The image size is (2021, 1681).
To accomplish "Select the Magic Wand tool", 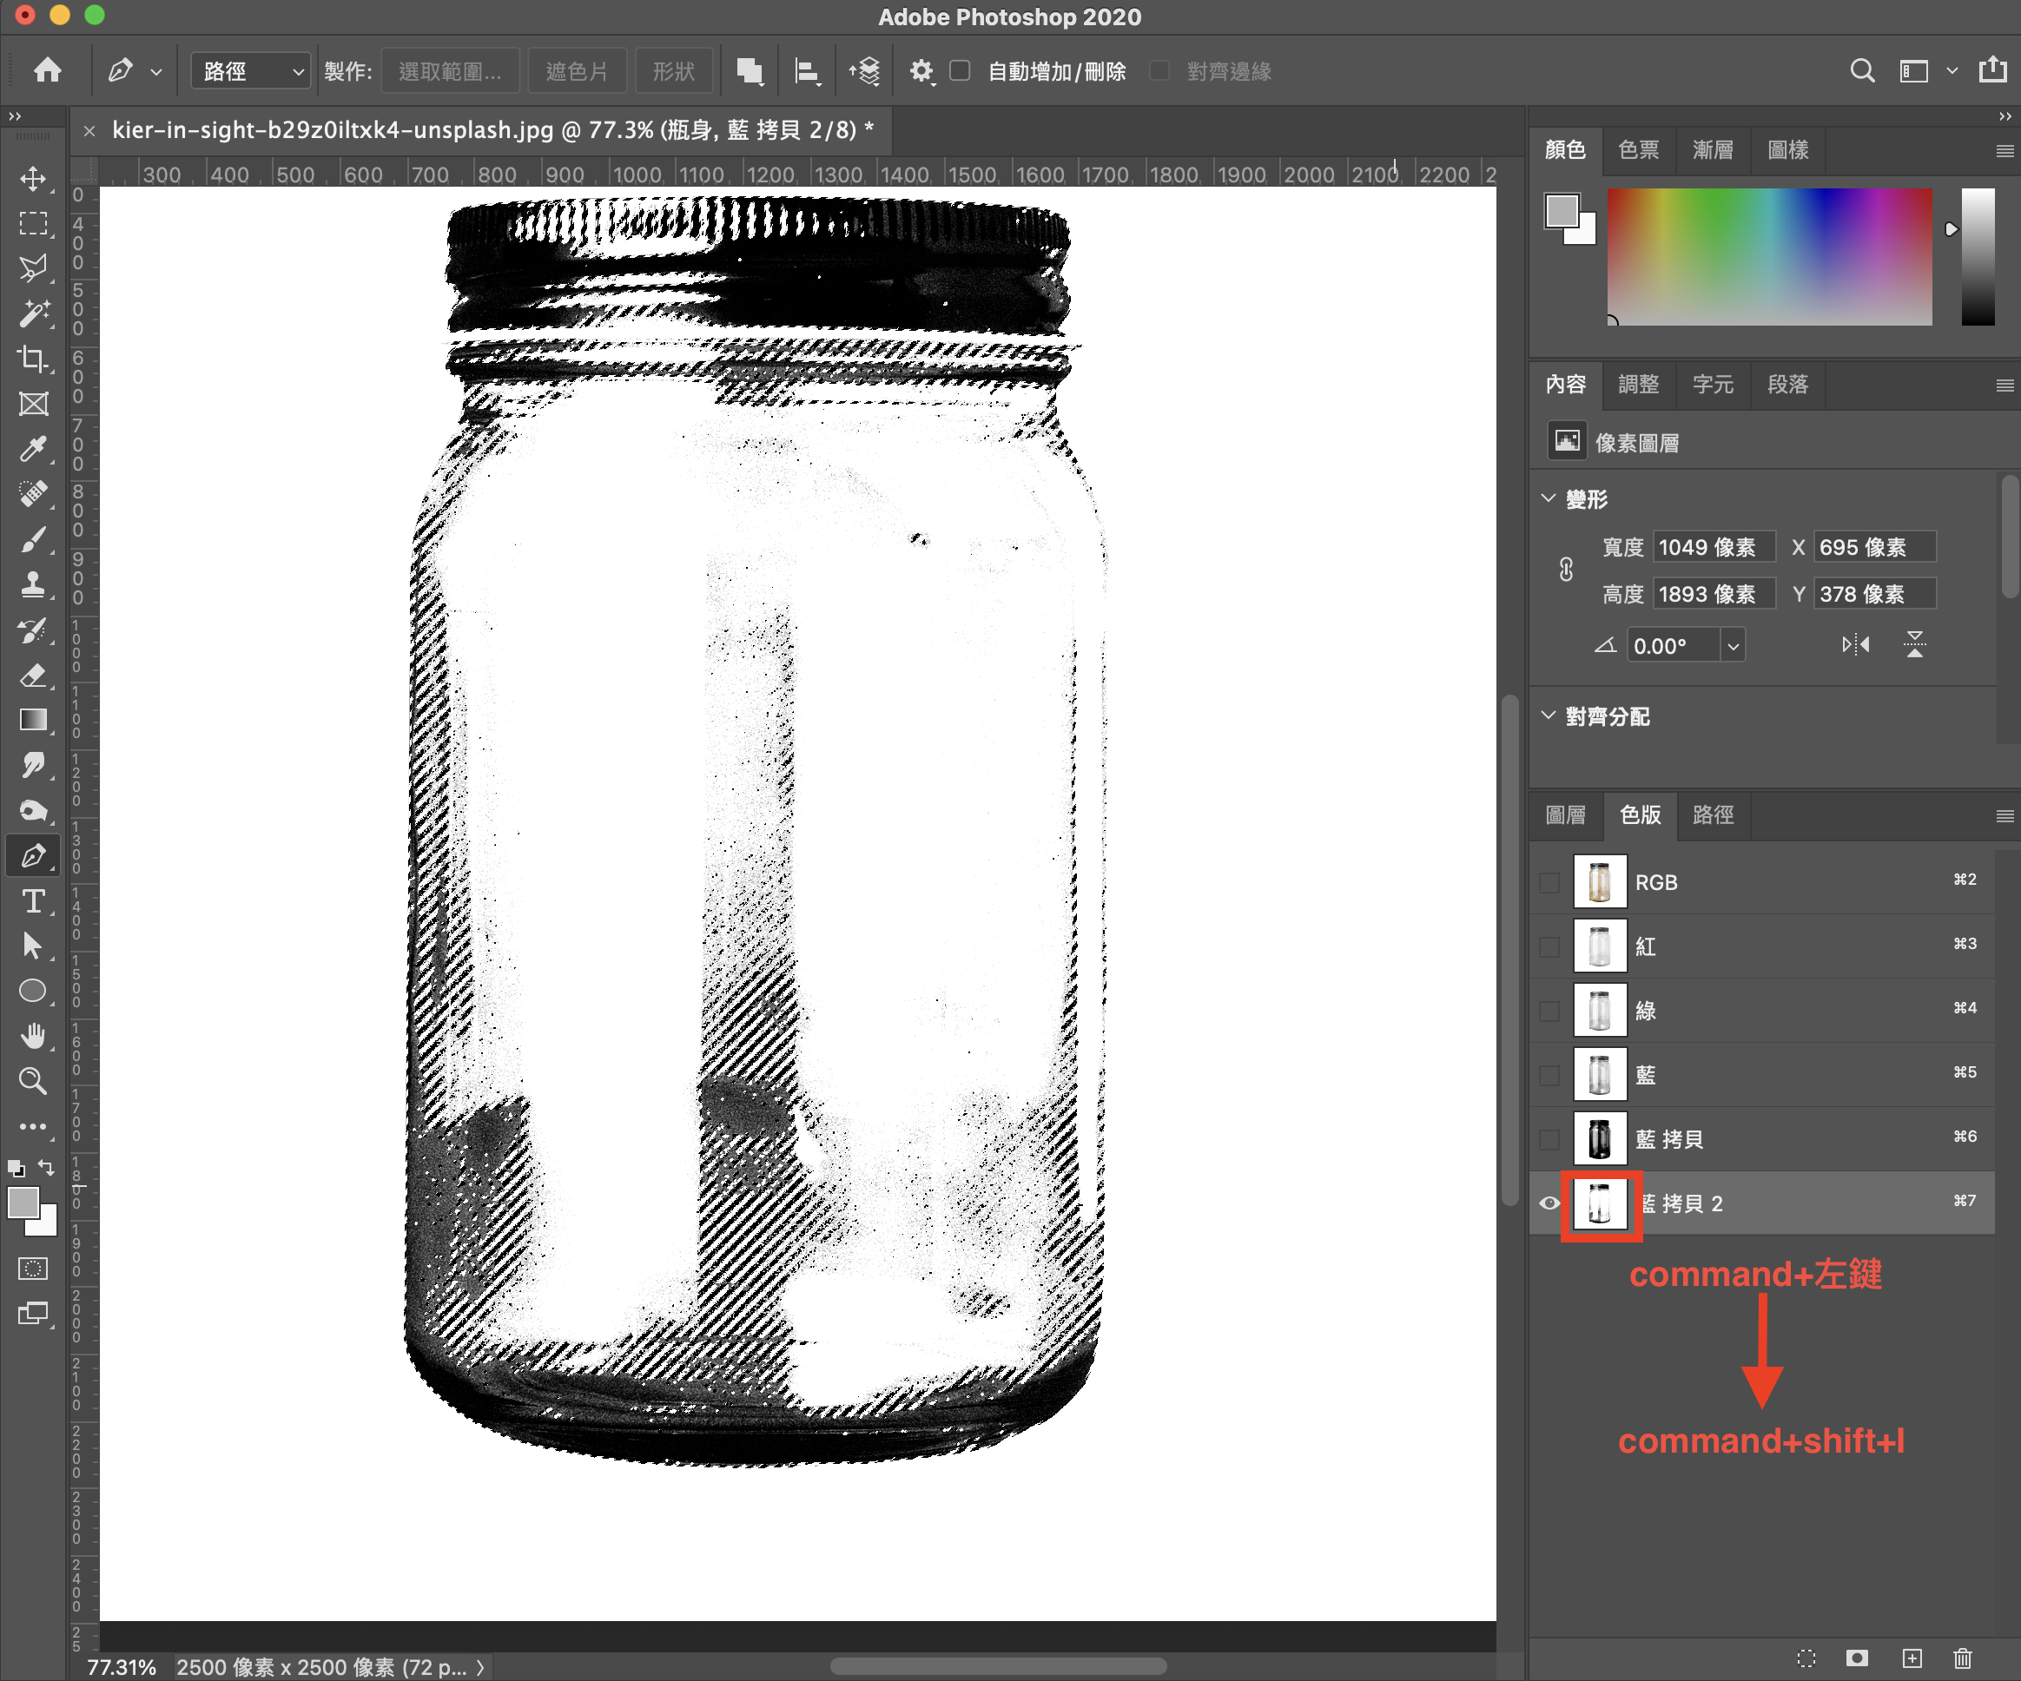I will (33, 313).
